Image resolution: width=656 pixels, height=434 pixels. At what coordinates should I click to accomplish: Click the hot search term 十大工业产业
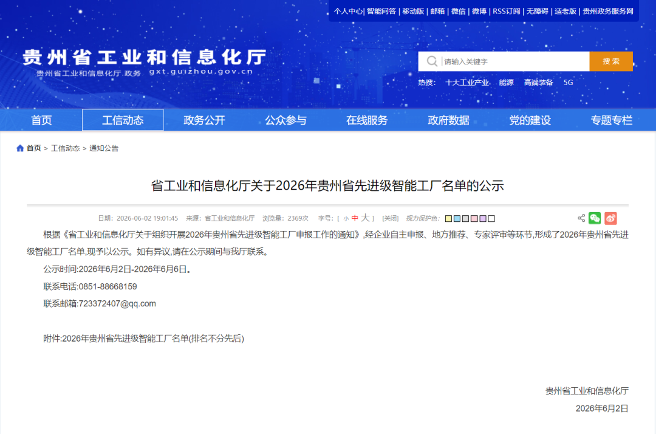(467, 83)
